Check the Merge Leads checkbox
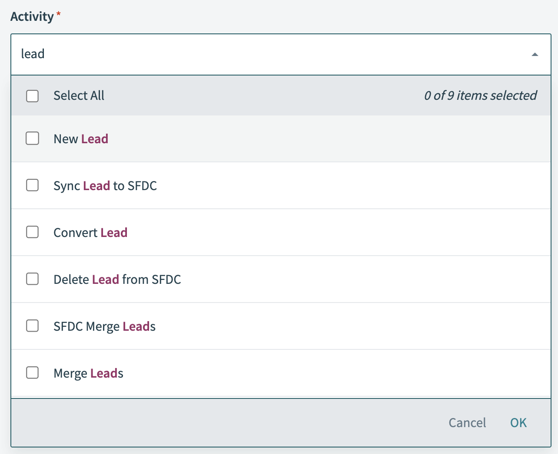558x454 pixels. pos(32,373)
